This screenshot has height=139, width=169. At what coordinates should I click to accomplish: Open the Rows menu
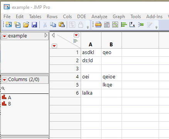(52, 17)
